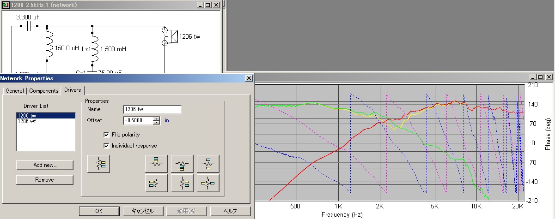Screen dimensions: 555x219
Task: Select vertical resistor icon with blocks on left
Action: (156, 183)
